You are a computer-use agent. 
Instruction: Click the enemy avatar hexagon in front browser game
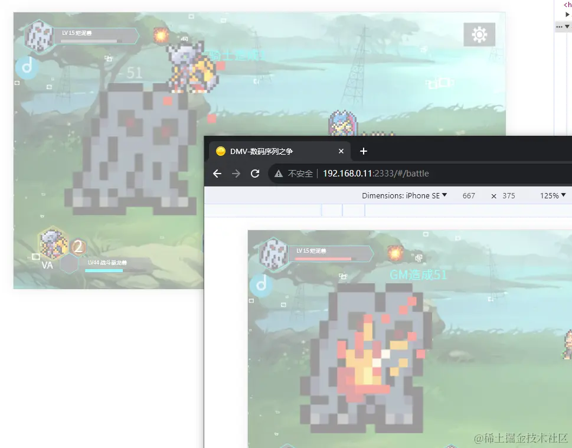[x=273, y=254]
